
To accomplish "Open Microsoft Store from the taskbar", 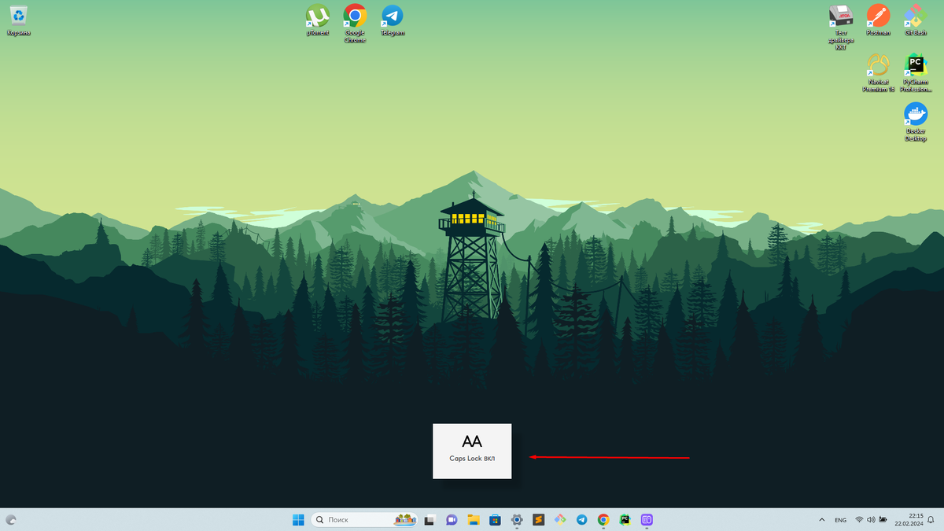I will [x=496, y=520].
